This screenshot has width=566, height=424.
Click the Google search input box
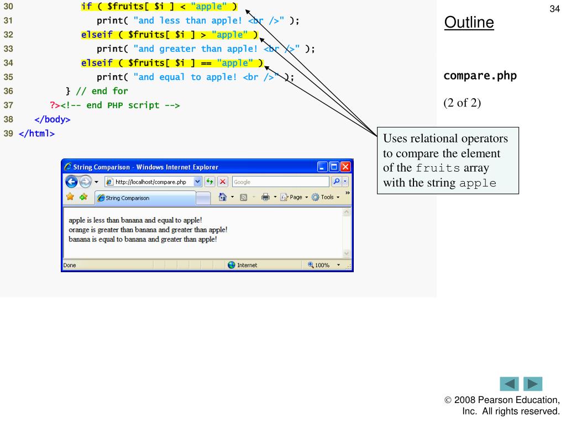pos(280,182)
